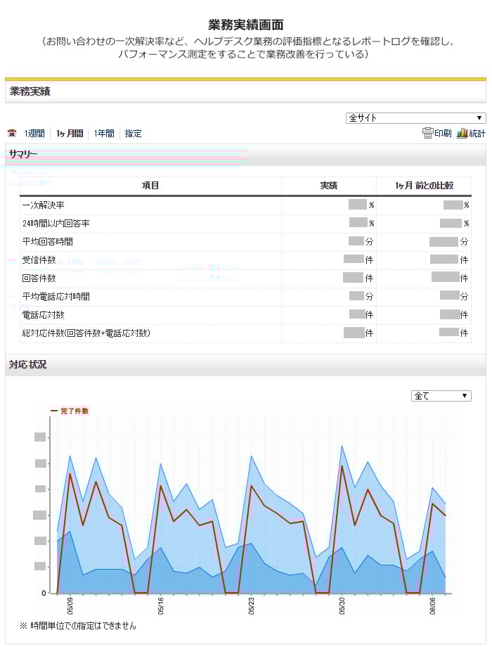Click the 実績 column header
This screenshot has height=647, width=492.
pyautogui.click(x=328, y=186)
